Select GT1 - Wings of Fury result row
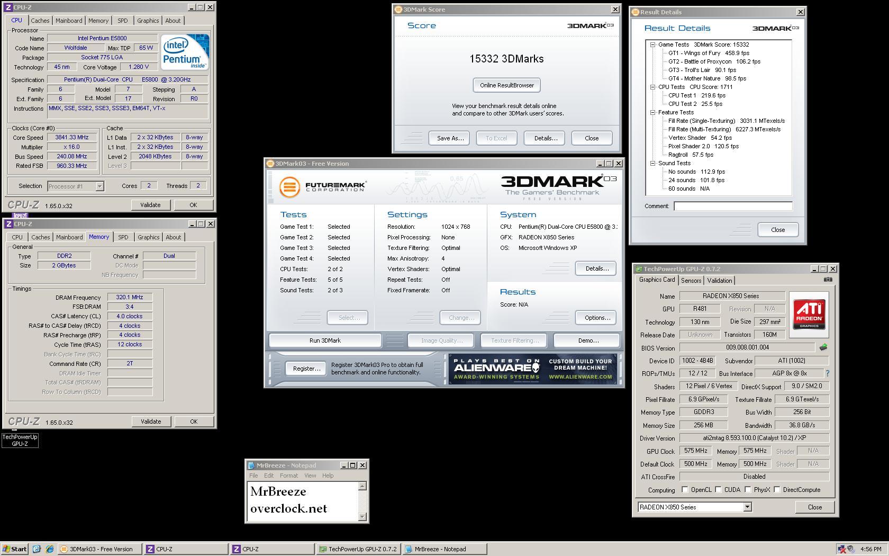The height and width of the screenshot is (556, 889). click(709, 53)
